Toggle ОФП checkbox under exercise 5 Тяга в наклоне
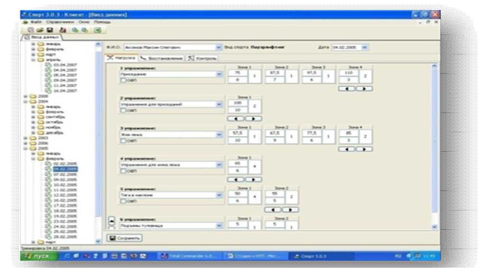 pos(123,201)
